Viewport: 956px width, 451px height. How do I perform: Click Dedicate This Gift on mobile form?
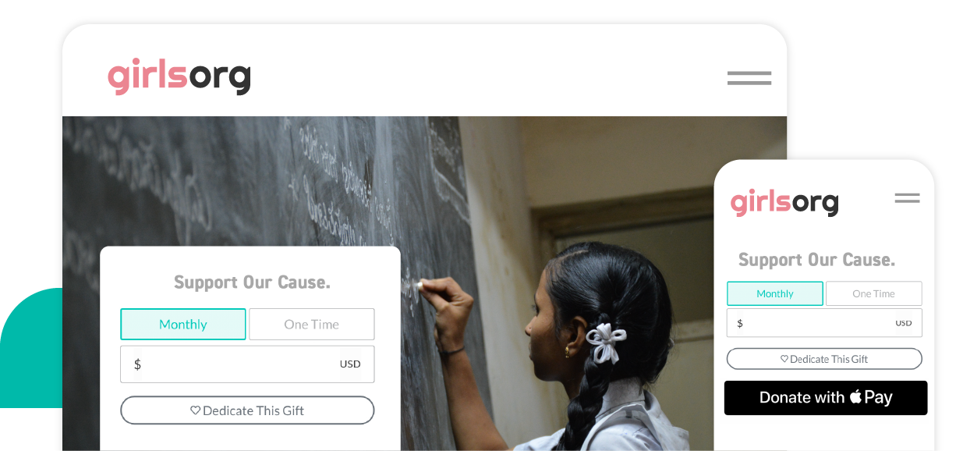[x=824, y=359]
